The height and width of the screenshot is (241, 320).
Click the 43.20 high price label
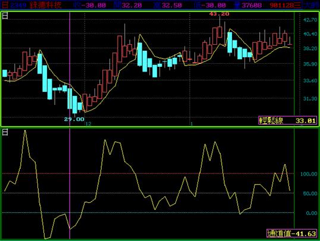[x=219, y=14]
